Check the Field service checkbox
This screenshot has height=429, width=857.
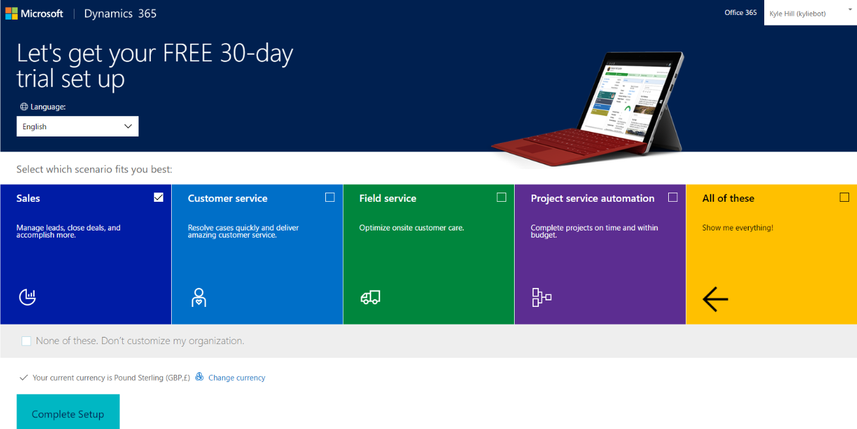coord(502,197)
